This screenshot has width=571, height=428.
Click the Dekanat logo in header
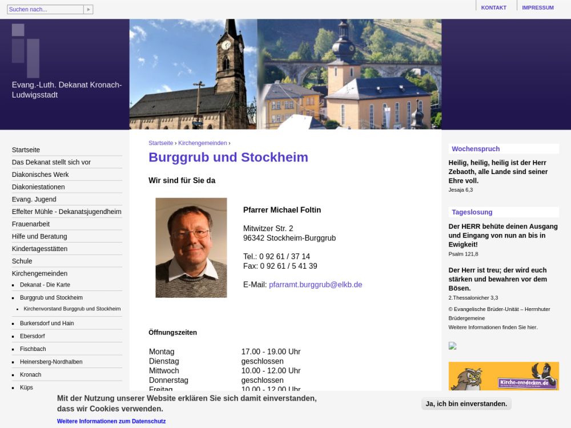(26, 50)
